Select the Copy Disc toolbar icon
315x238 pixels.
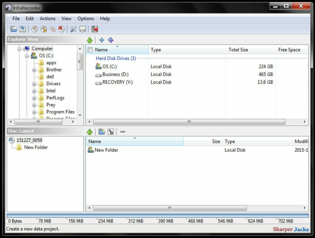tap(53, 29)
